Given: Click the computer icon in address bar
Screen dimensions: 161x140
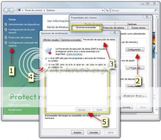Looking at the screenshot, I should pos(19,10).
